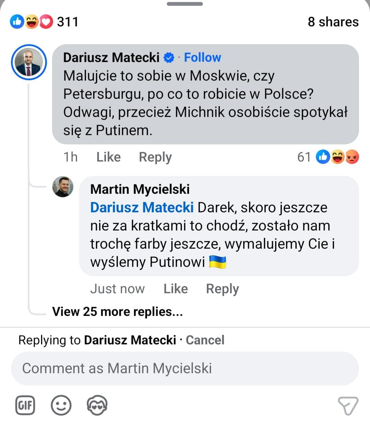Focus the Comment as Martin Mycielski field
Image resolution: width=370 pixels, height=424 pixels.
coord(185,368)
